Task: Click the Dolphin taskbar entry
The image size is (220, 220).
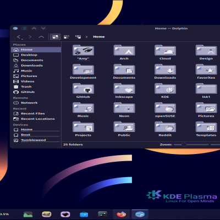Action: (140, 214)
